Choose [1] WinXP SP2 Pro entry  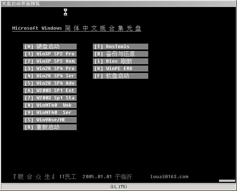[x=50, y=54]
